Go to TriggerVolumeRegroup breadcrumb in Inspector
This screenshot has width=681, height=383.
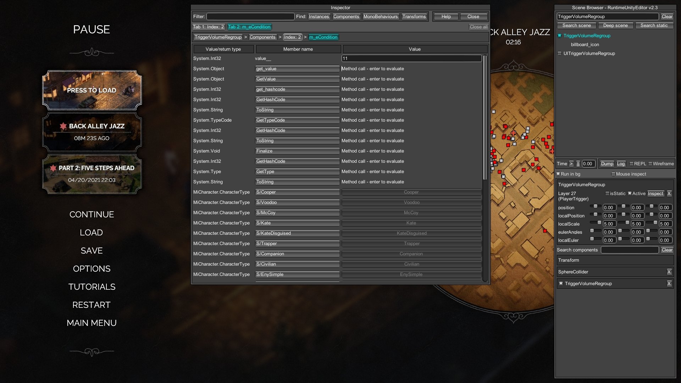pos(218,37)
